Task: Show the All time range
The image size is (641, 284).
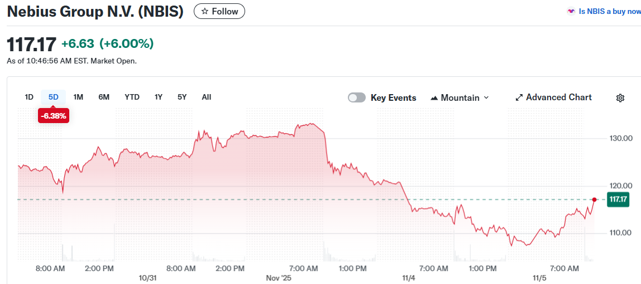Action: coord(207,97)
